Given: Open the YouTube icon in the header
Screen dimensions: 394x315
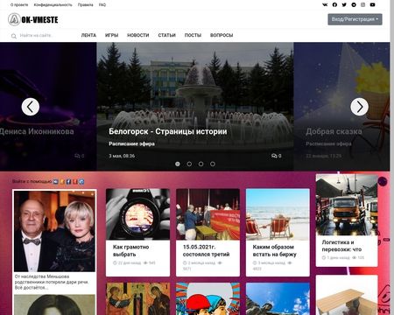Looking at the screenshot, I should click(x=372, y=4).
